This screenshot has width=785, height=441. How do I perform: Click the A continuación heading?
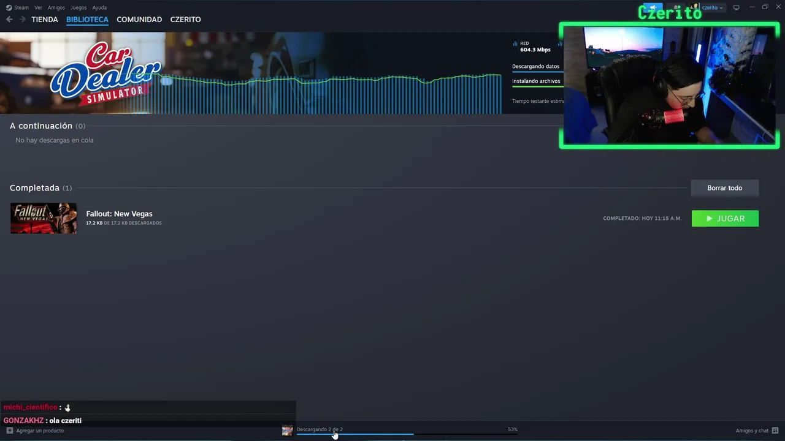[41, 126]
